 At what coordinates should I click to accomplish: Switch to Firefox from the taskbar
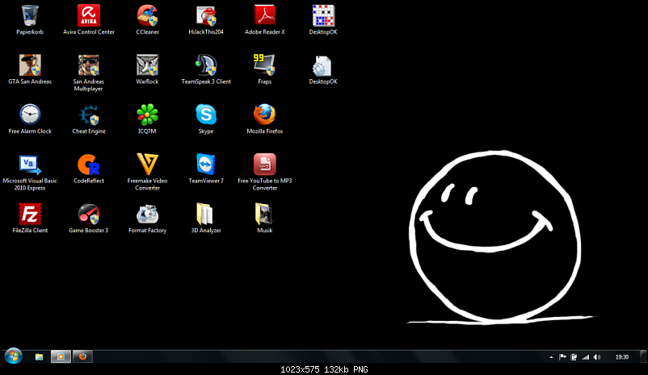tap(82, 356)
